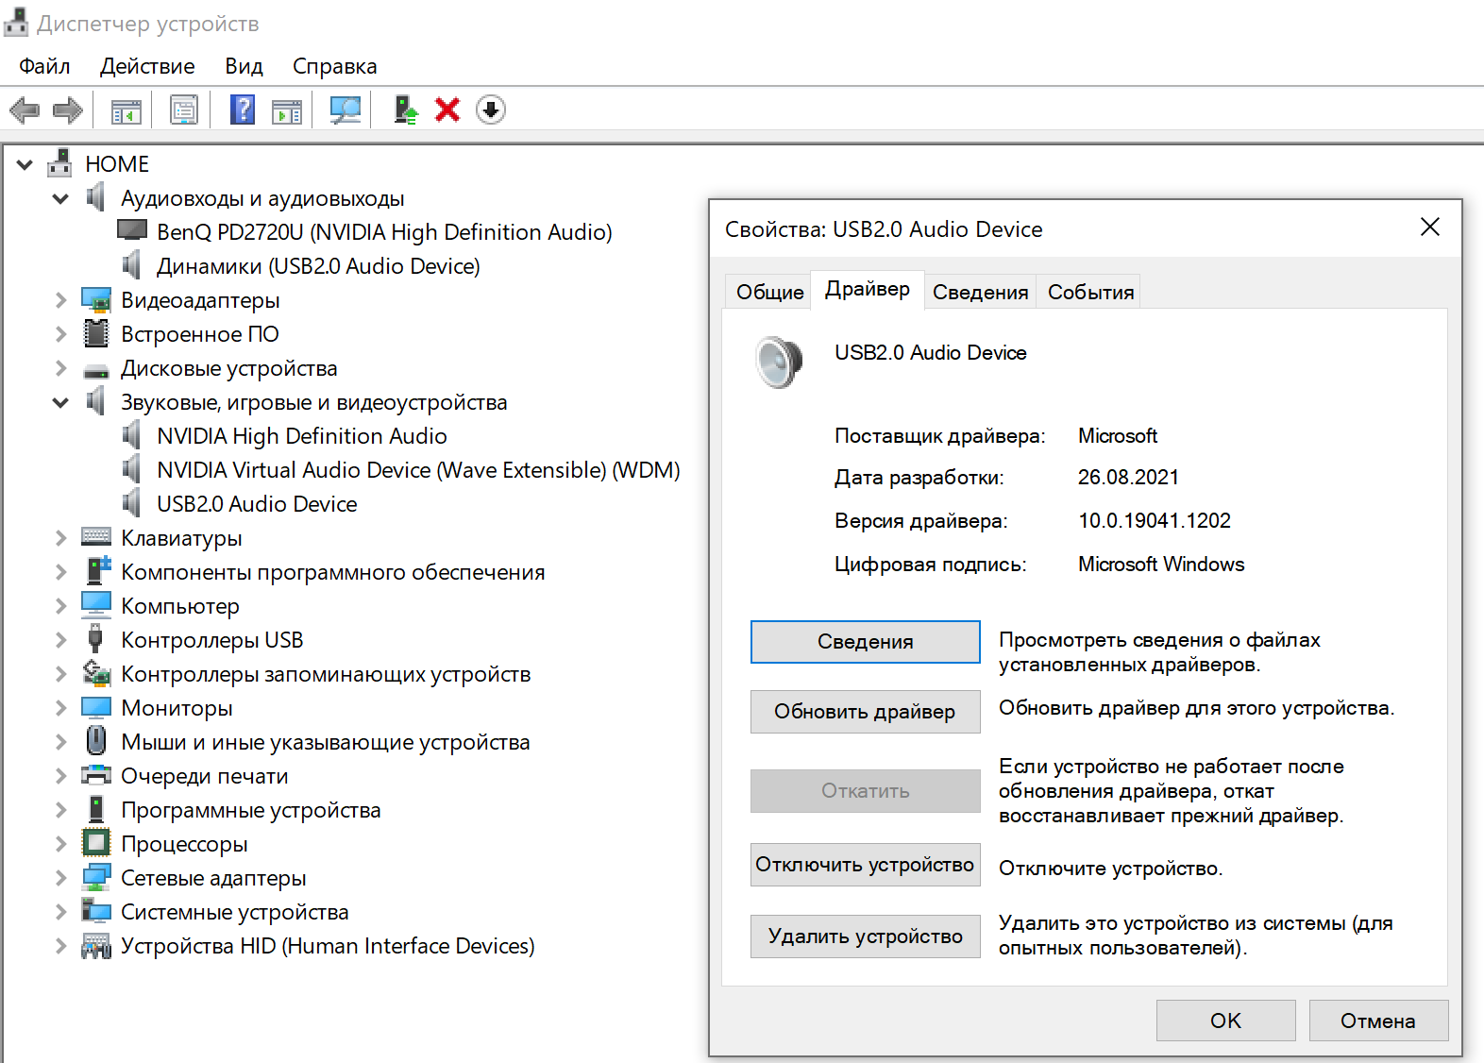
Task: Click the Отмена button
Action: pyautogui.click(x=1378, y=1021)
